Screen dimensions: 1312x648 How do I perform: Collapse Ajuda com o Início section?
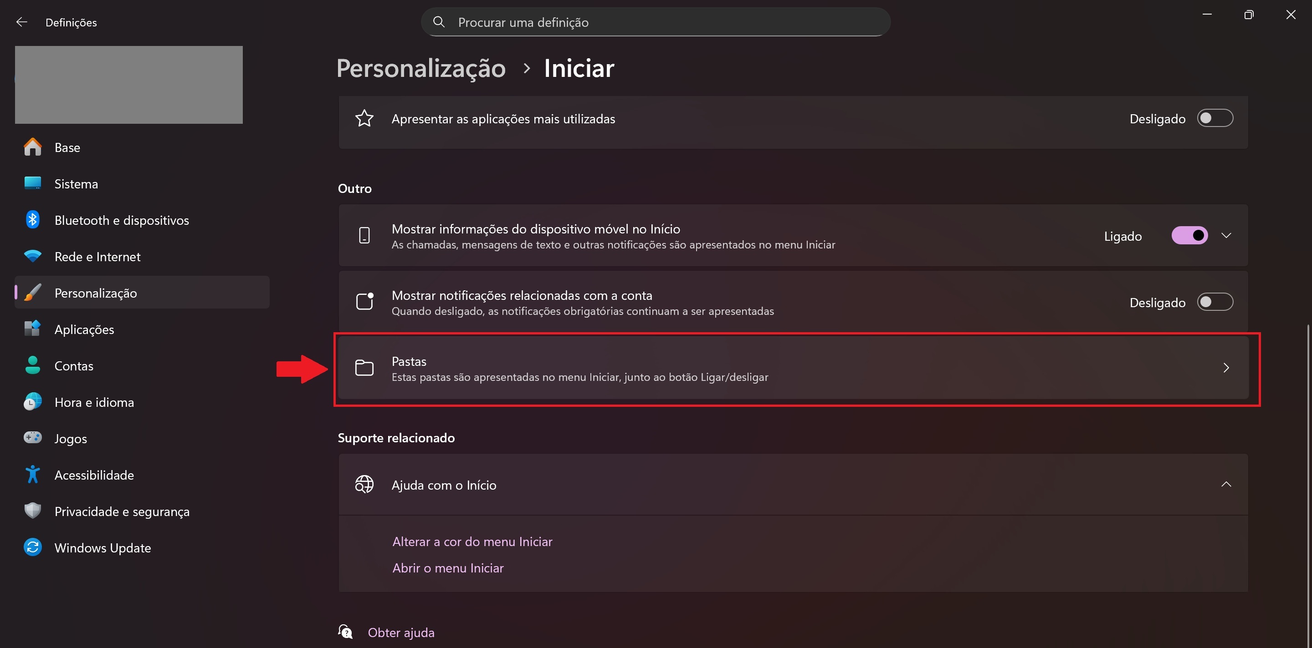coord(1226,484)
